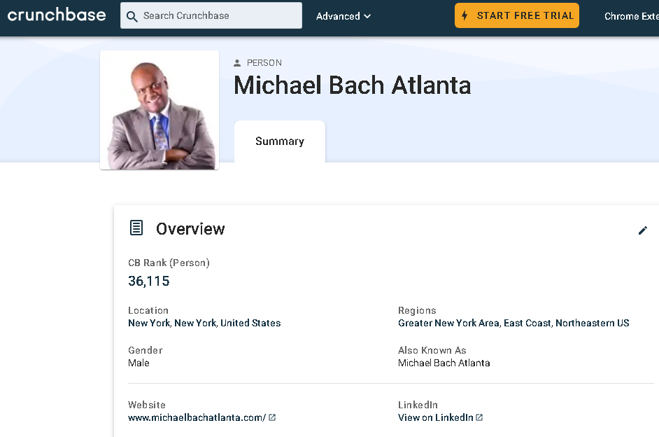Click the Overview document icon
This screenshot has height=437, width=659.
(x=136, y=228)
